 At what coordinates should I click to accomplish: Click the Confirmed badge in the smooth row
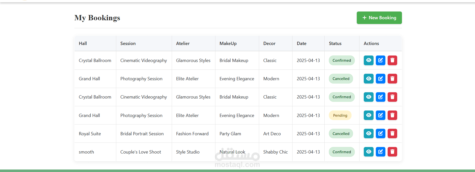click(341, 152)
